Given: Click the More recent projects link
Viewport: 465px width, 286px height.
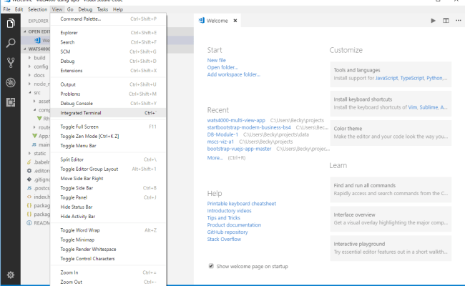Looking at the screenshot, I should click(x=215, y=158).
